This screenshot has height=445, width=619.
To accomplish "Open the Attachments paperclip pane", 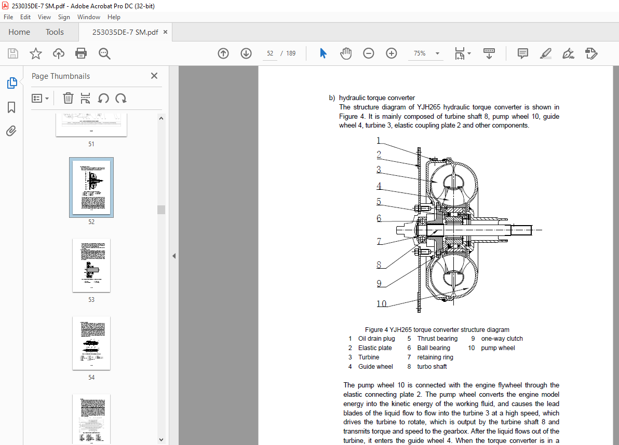I will (11, 131).
